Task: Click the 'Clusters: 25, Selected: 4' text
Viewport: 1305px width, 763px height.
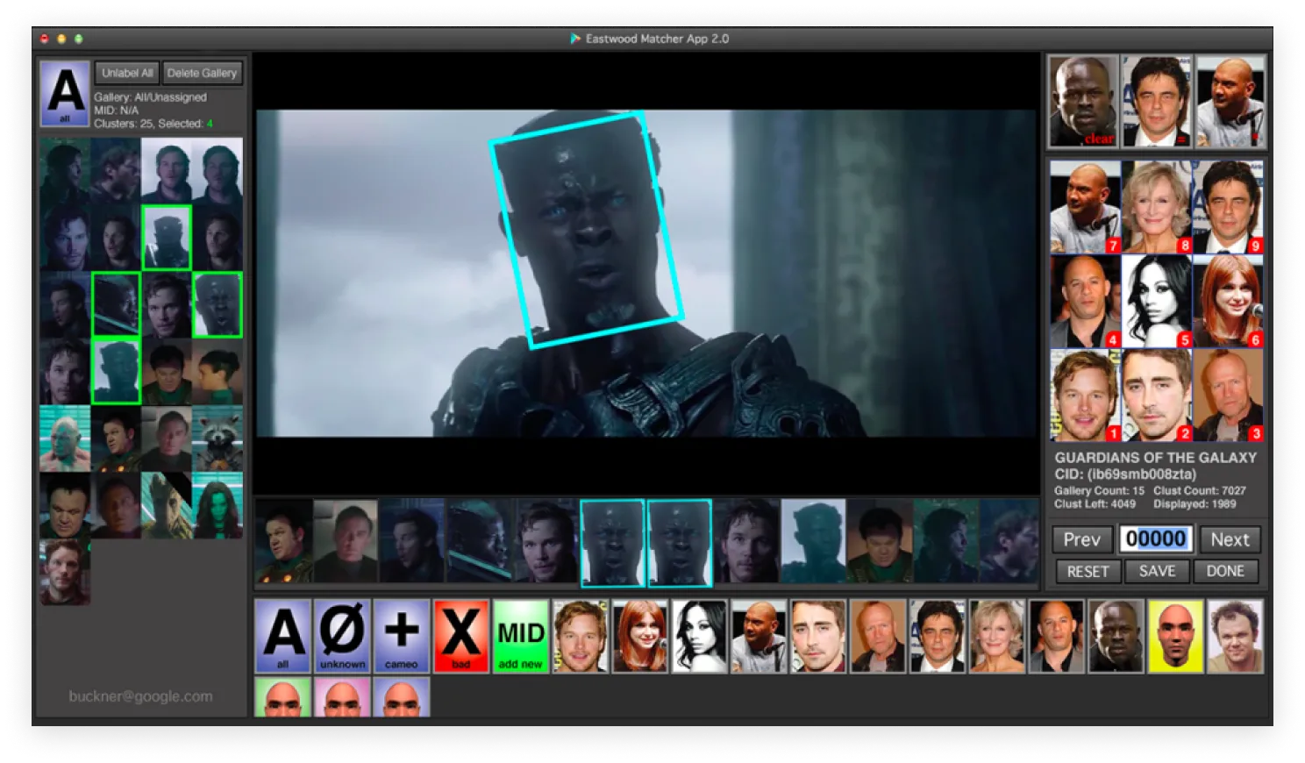Action: [153, 124]
